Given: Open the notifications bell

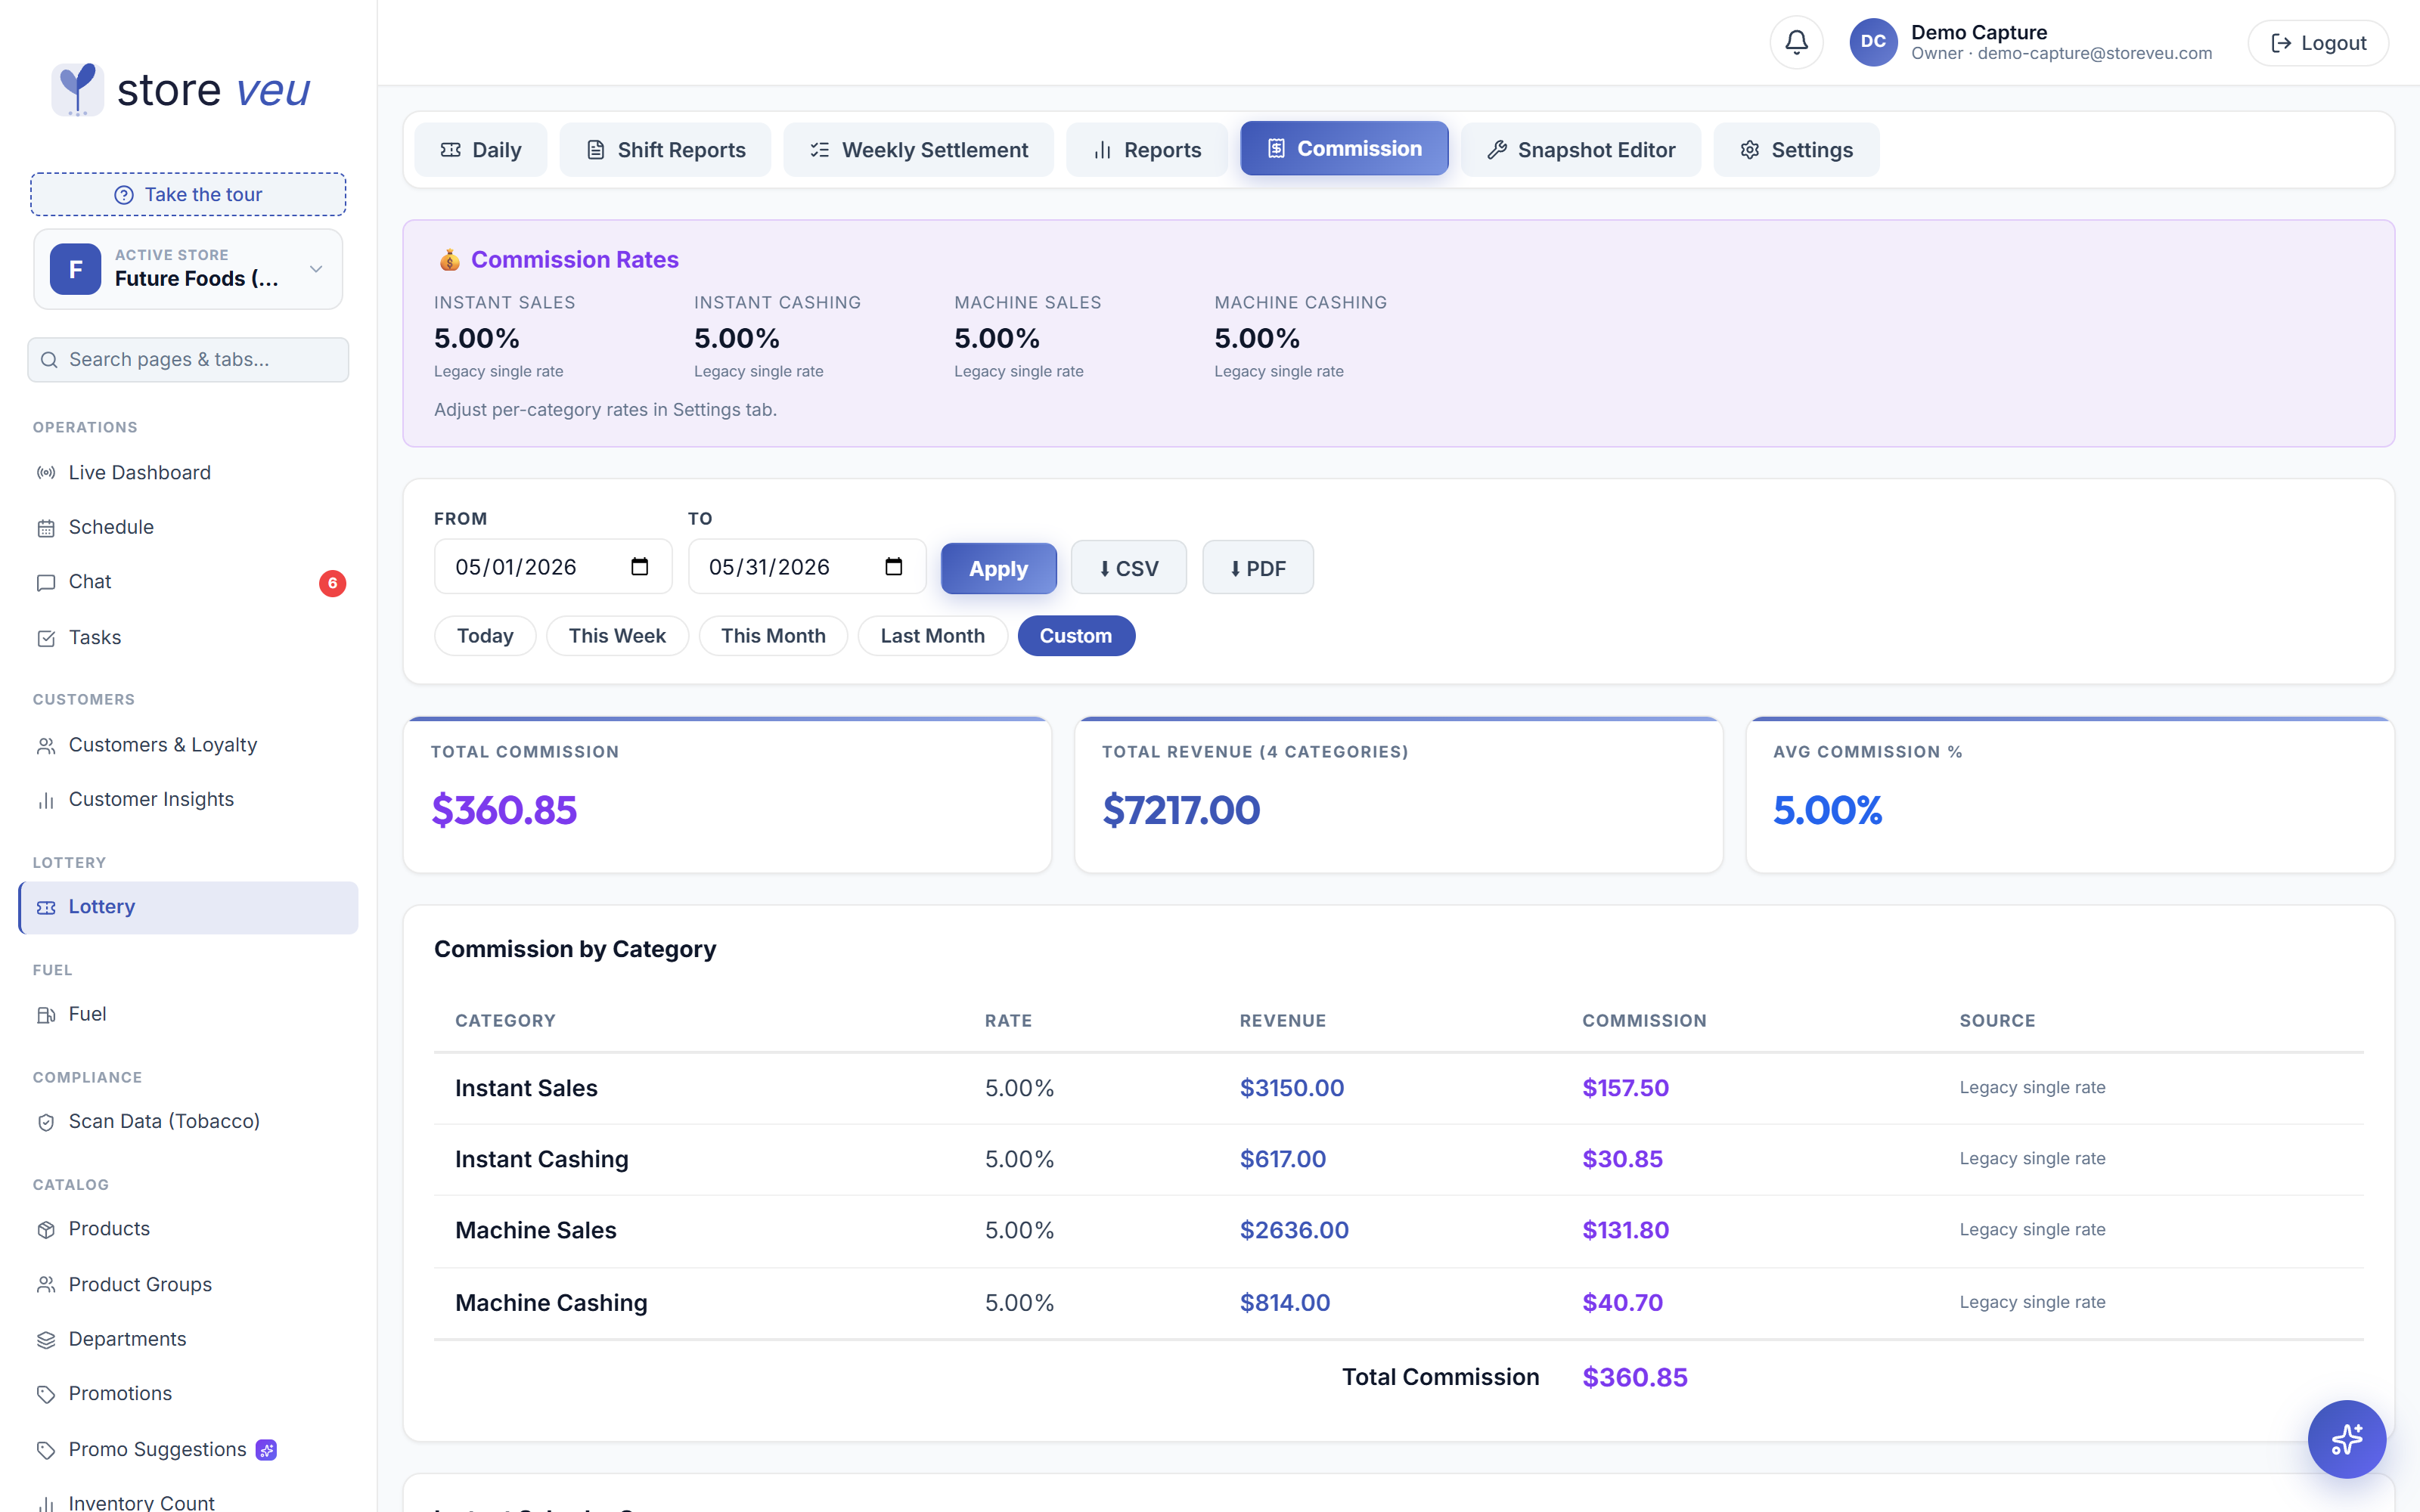Looking at the screenshot, I should pyautogui.click(x=1796, y=42).
